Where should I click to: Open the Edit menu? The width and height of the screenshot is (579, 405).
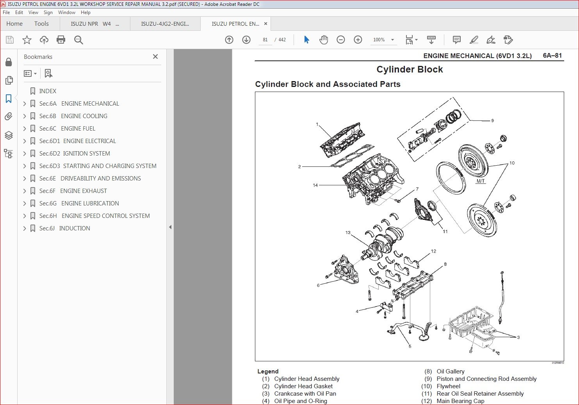19,12
